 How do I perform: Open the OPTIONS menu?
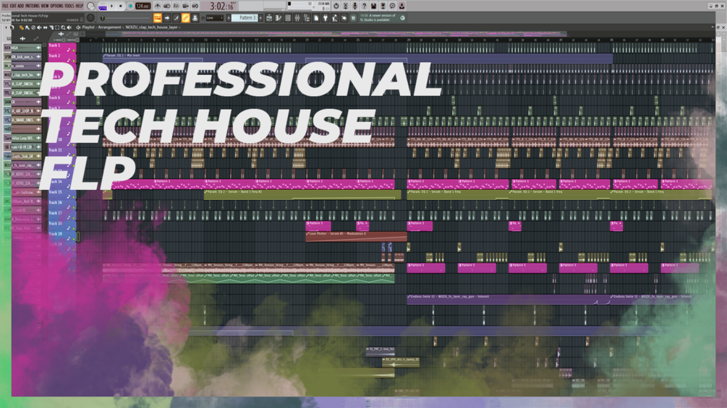tap(56, 6)
